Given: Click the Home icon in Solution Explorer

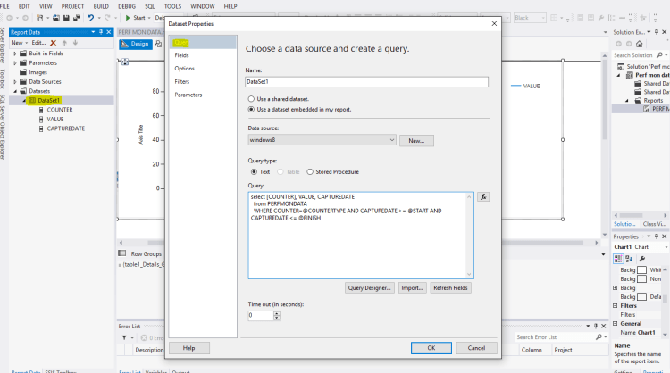Looking at the screenshot, I should pos(641,42).
